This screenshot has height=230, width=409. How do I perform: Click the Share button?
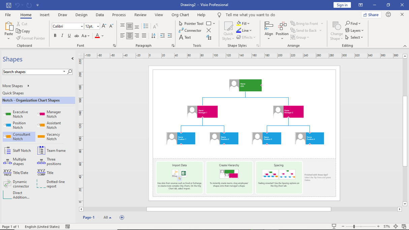coord(371,14)
